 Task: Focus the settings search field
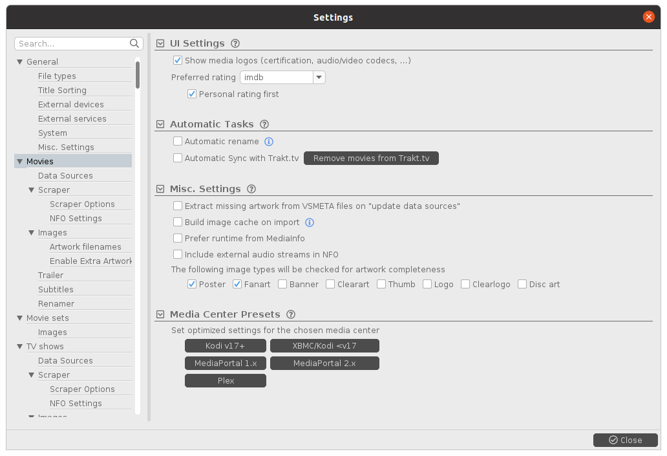72,43
